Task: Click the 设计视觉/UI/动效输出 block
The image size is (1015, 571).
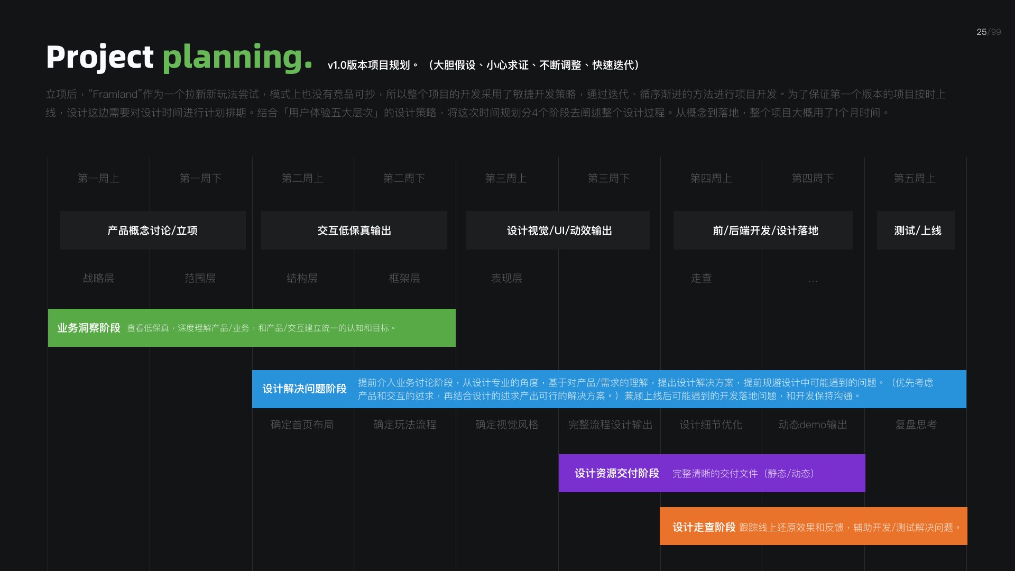Action: click(x=558, y=231)
